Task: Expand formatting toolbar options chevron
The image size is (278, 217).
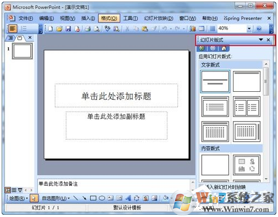Action: click(41, 29)
